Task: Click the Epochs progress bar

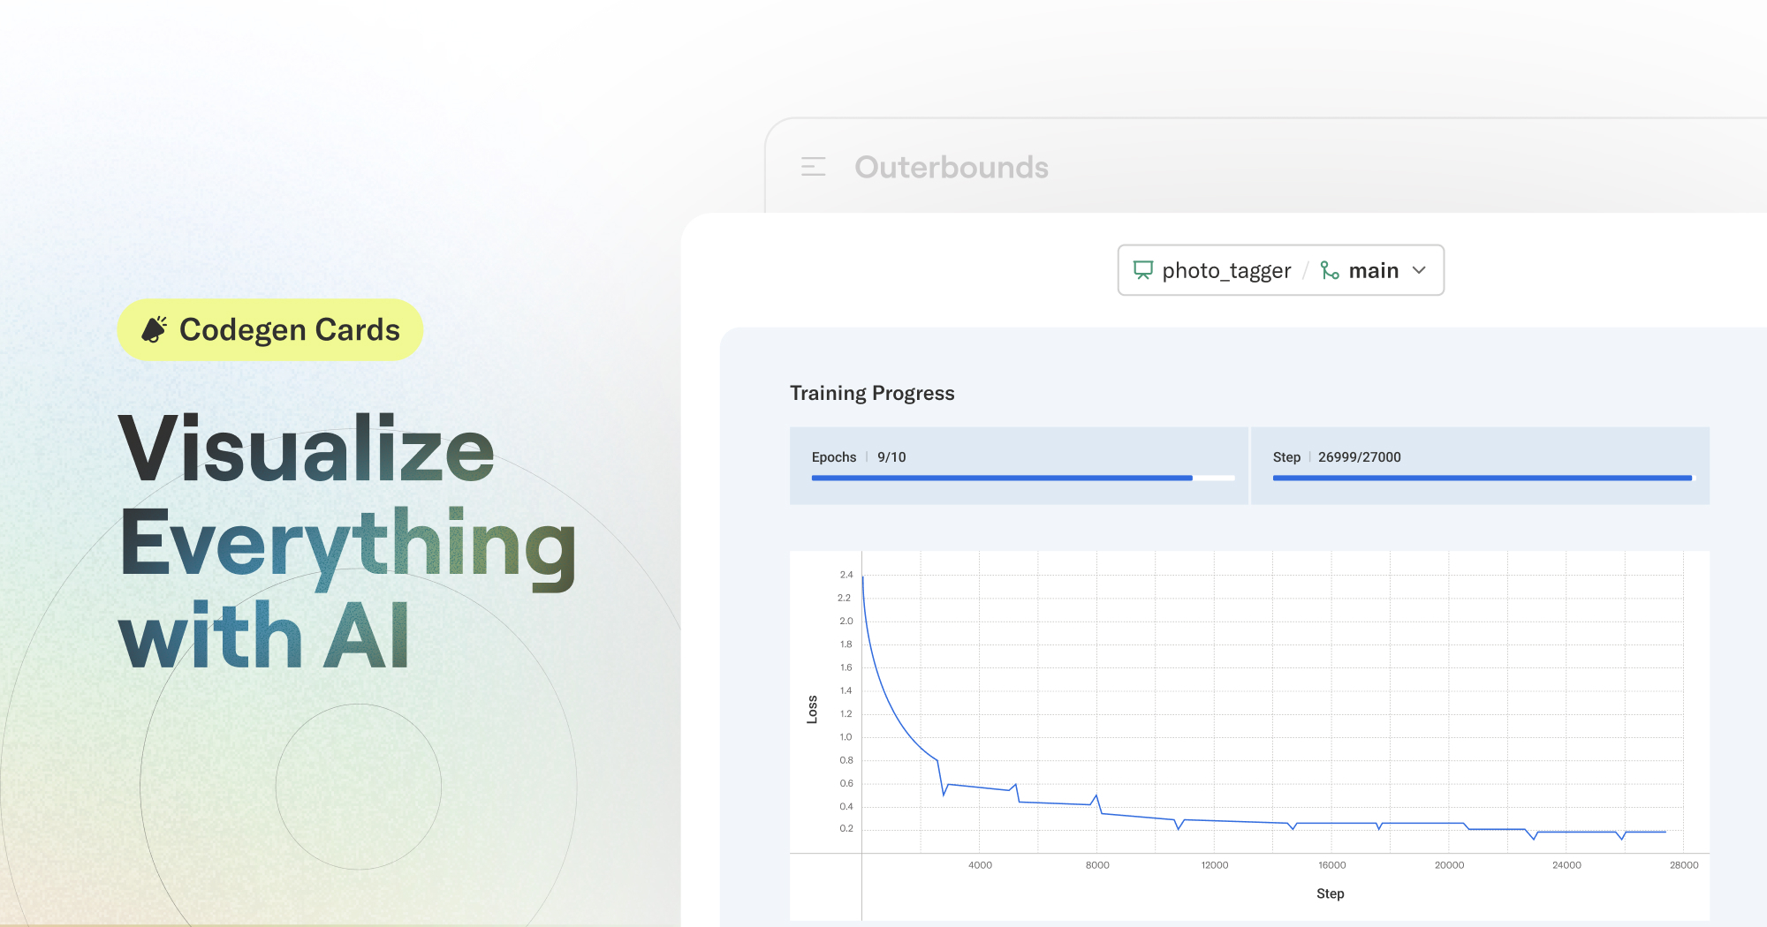Action: [x=1023, y=478]
